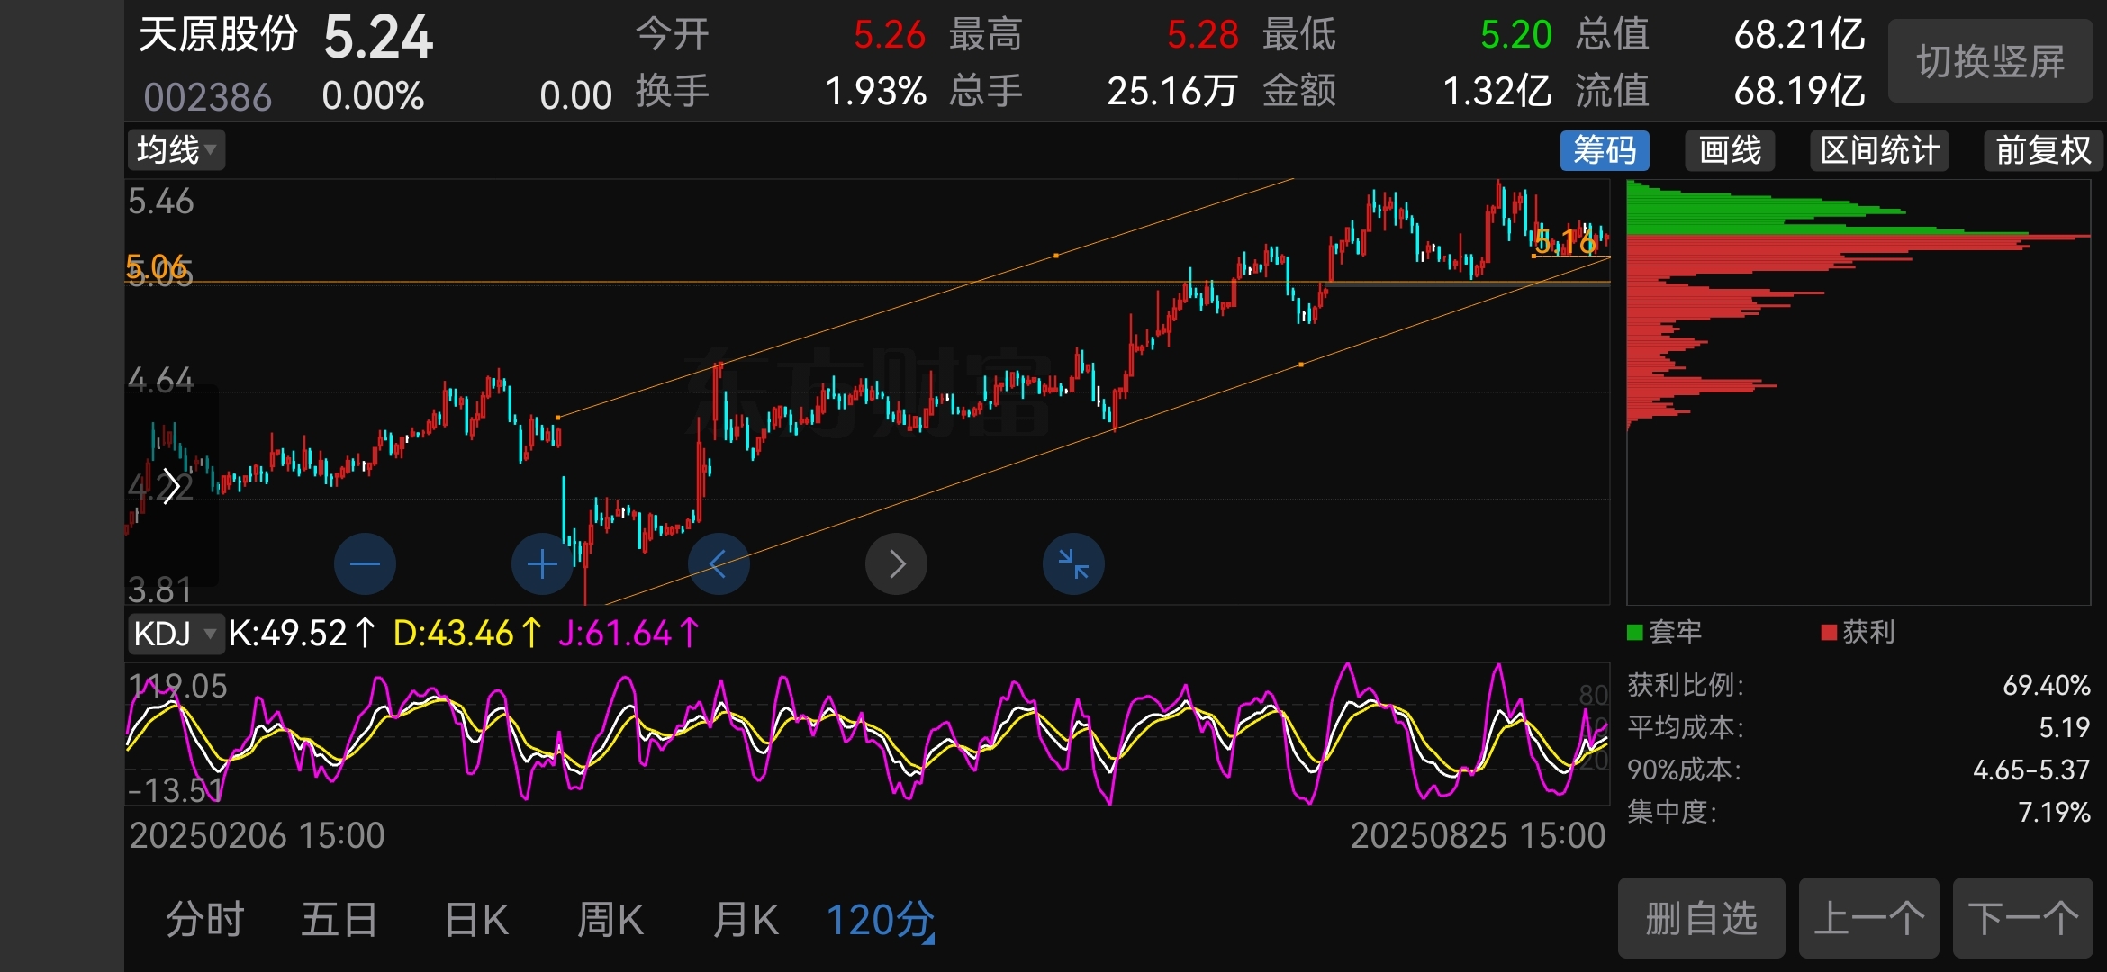Switch to 日K tab
Screen dimensions: 2107x972
point(477,920)
